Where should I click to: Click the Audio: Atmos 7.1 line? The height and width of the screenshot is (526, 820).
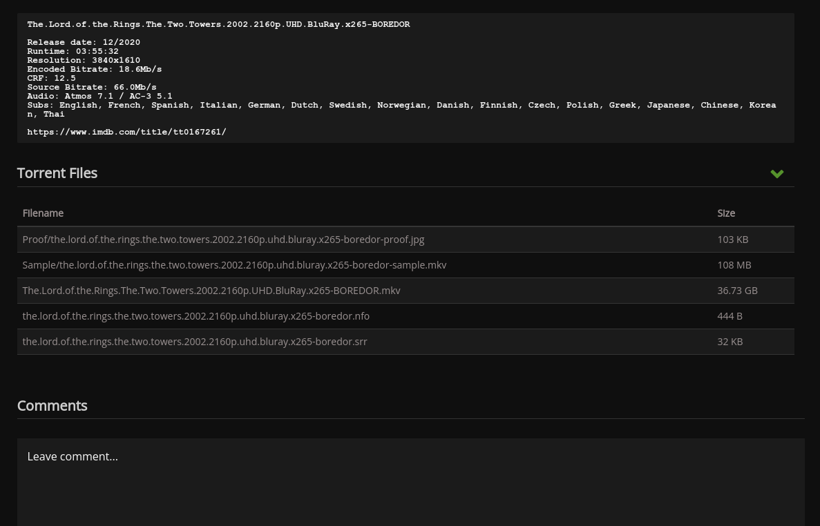(99, 96)
